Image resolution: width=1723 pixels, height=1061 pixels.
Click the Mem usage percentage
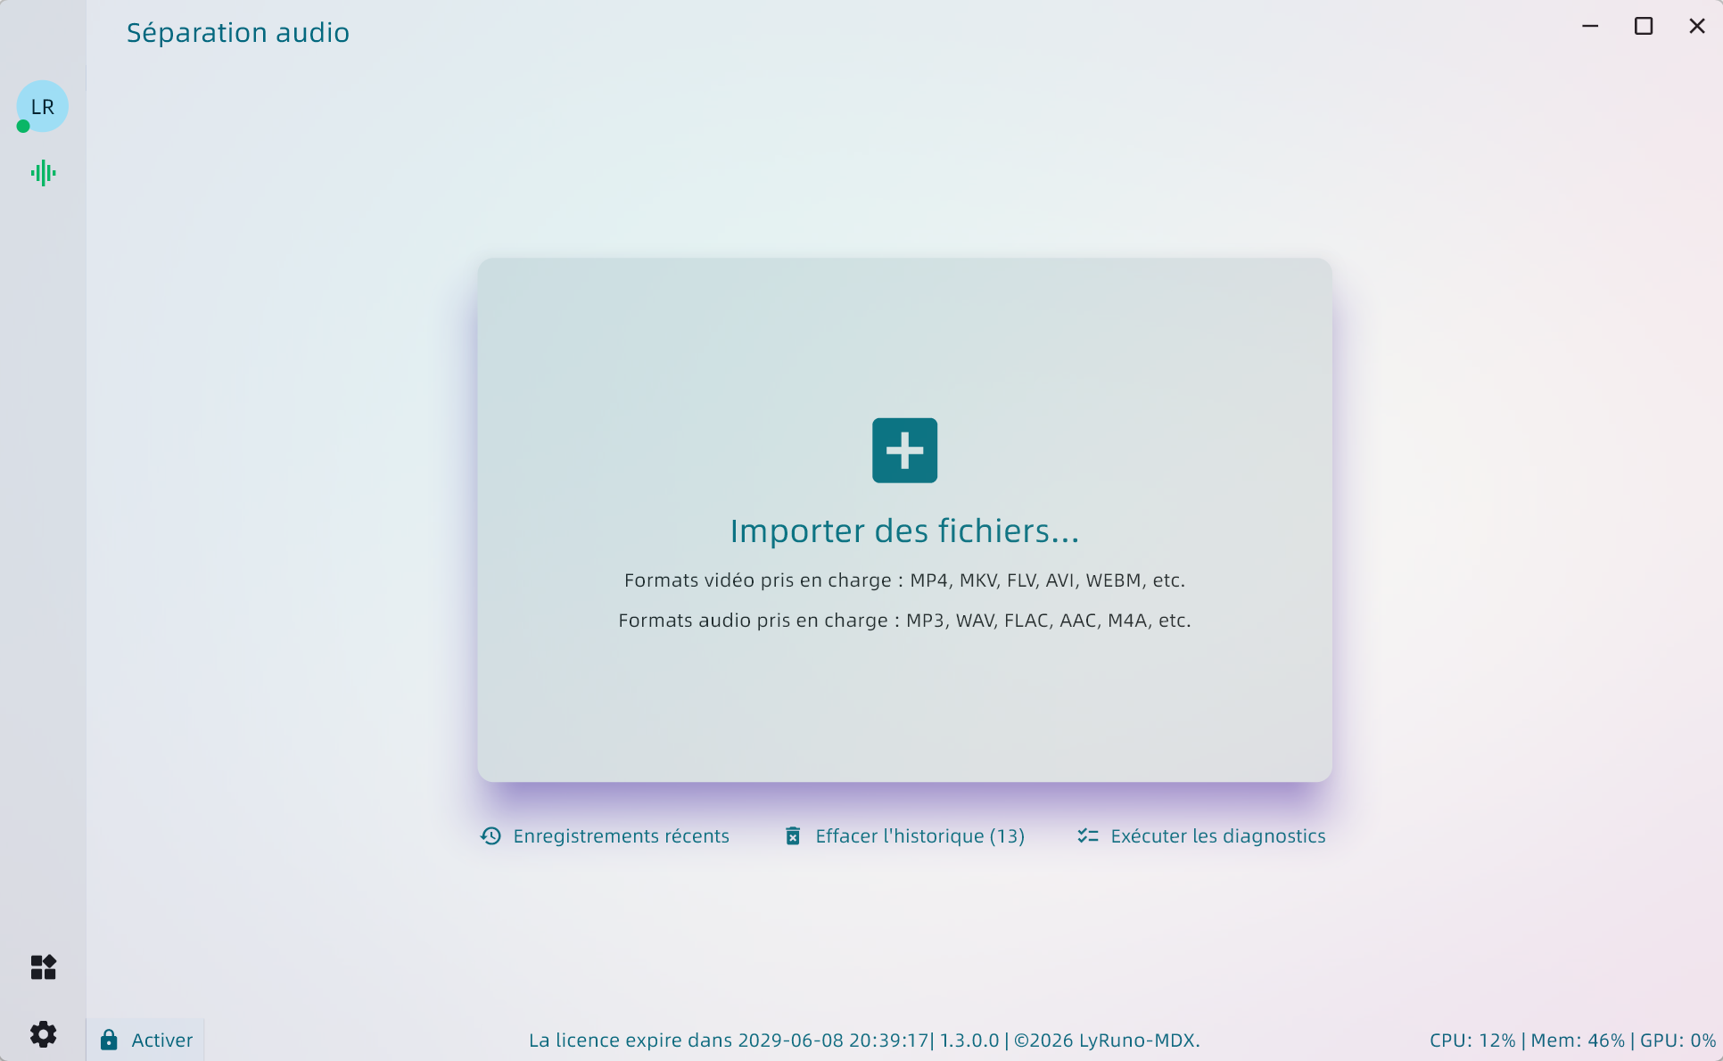pos(1578,1040)
